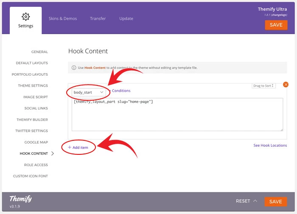Click chevron arrow next to HOOK CONTENT
This screenshot has width=297, height=214.
tap(53, 154)
